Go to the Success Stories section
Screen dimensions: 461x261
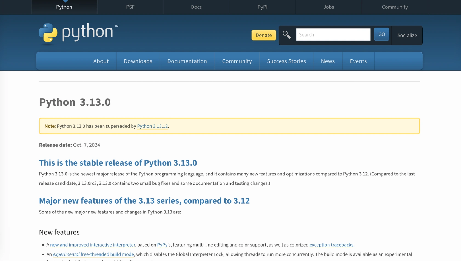point(286,61)
